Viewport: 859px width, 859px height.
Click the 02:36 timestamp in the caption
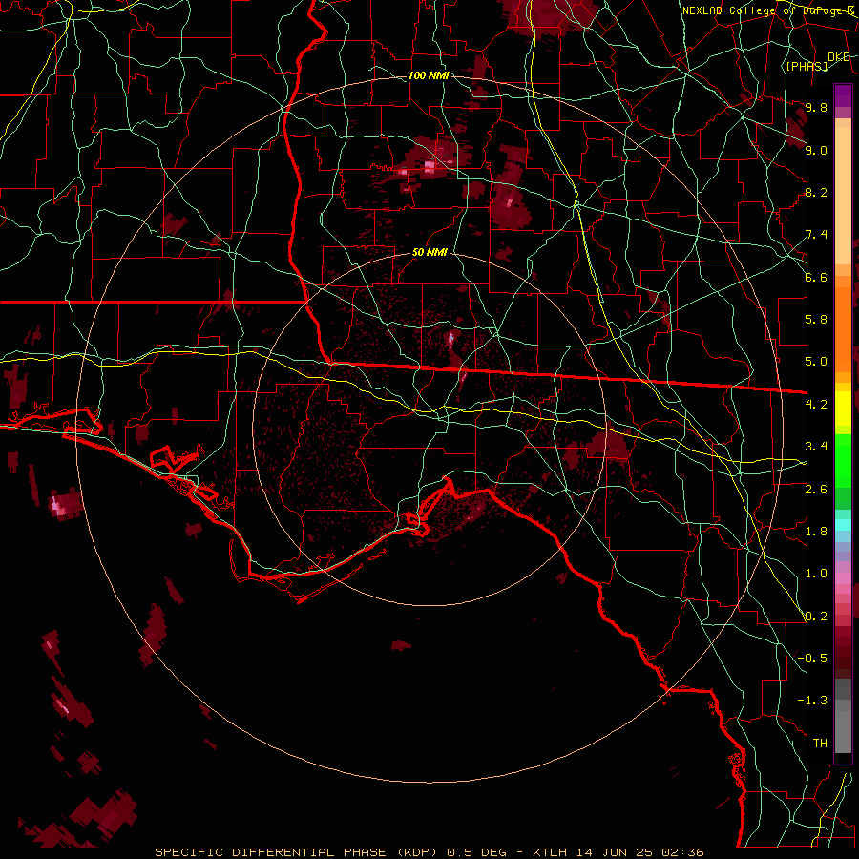[x=682, y=852]
